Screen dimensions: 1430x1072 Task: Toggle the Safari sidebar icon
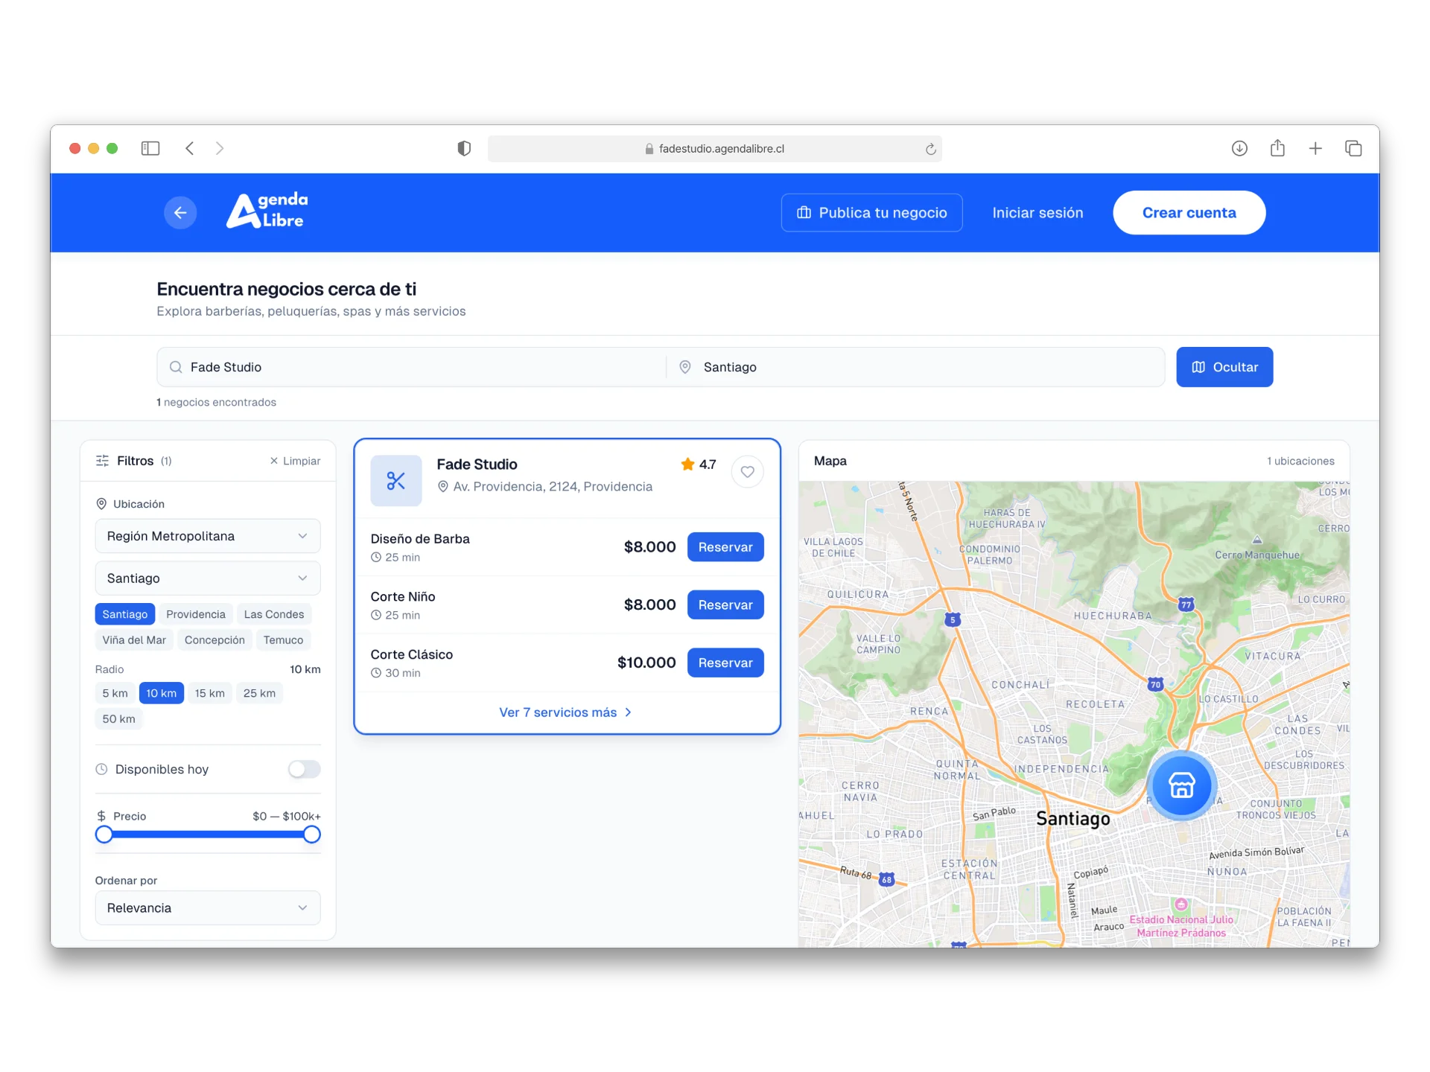pos(150,148)
